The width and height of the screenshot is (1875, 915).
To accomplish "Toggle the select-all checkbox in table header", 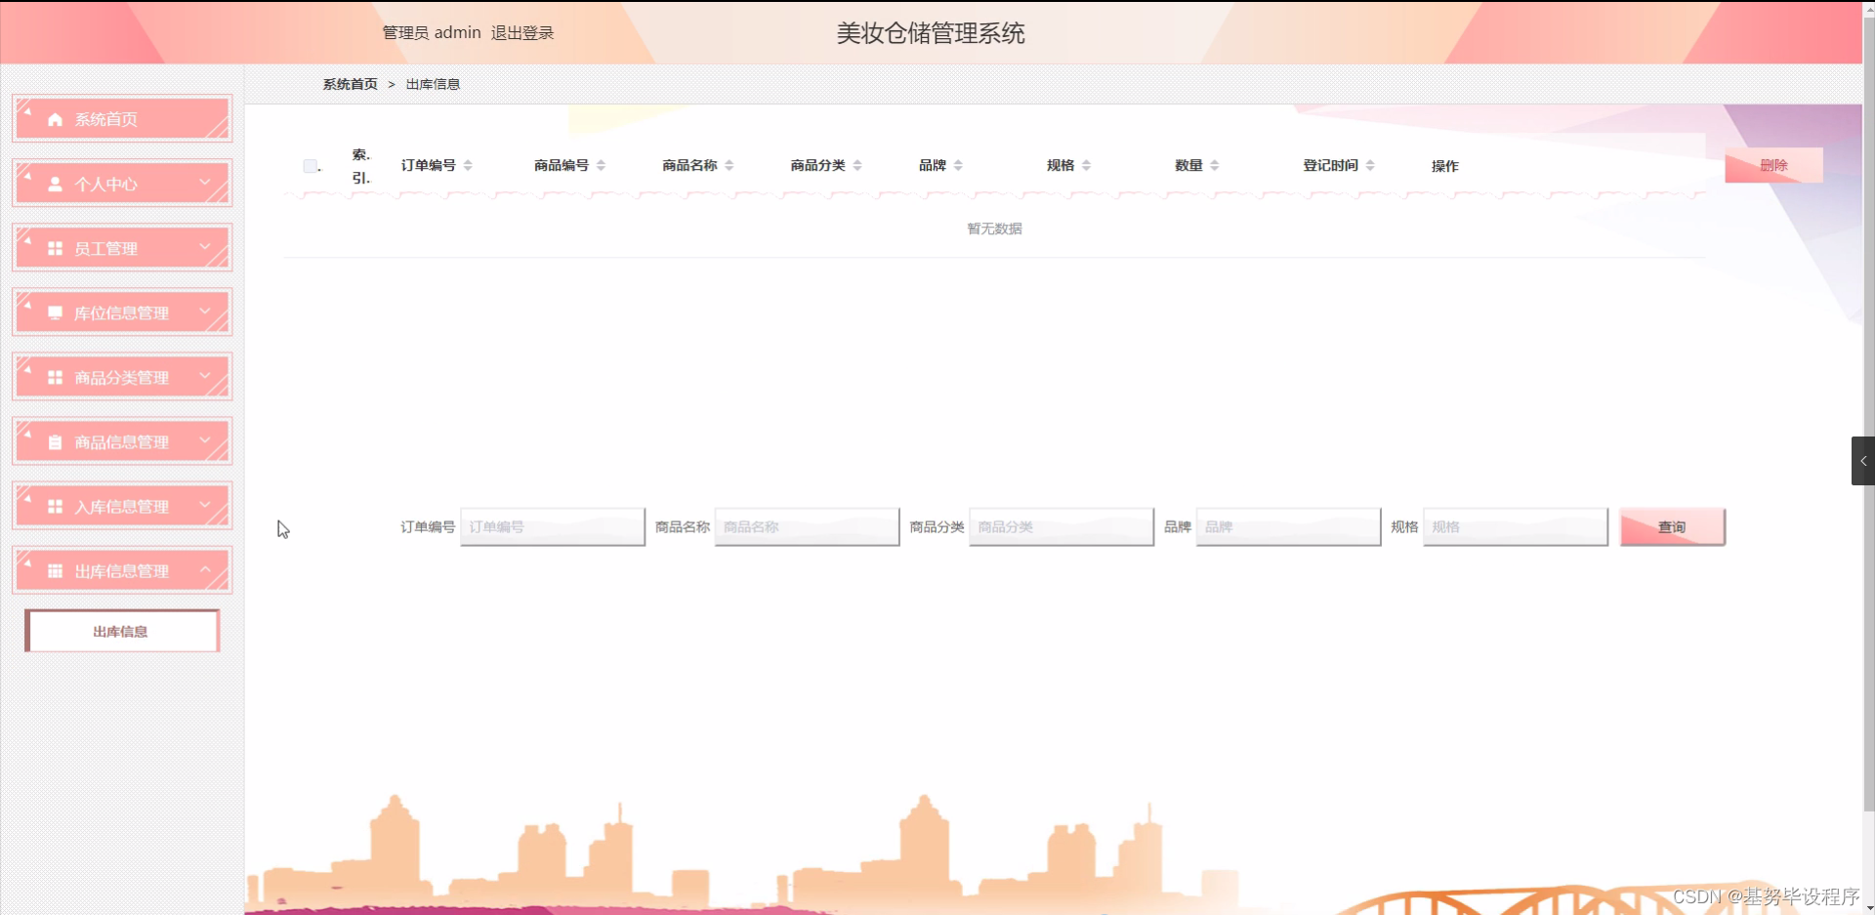I will [310, 165].
